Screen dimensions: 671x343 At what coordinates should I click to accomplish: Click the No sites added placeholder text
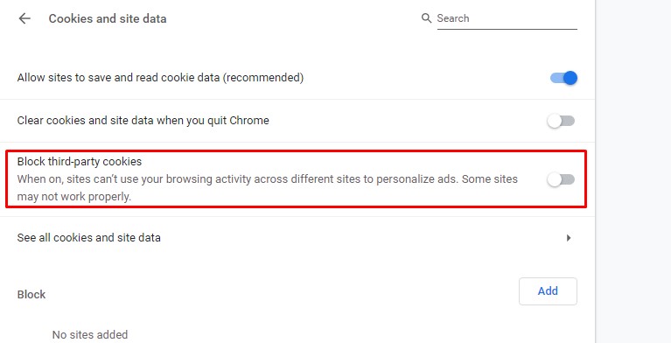click(90, 334)
